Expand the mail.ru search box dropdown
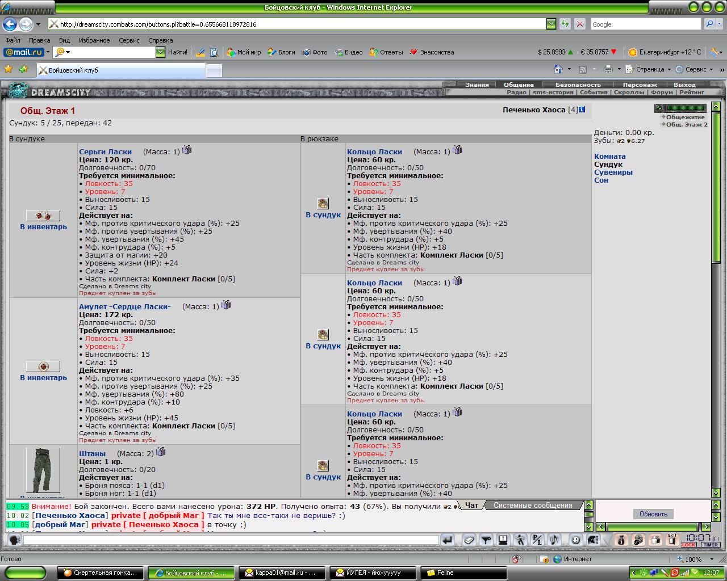The width and height of the screenshot is (727, 581). [160, 52]
